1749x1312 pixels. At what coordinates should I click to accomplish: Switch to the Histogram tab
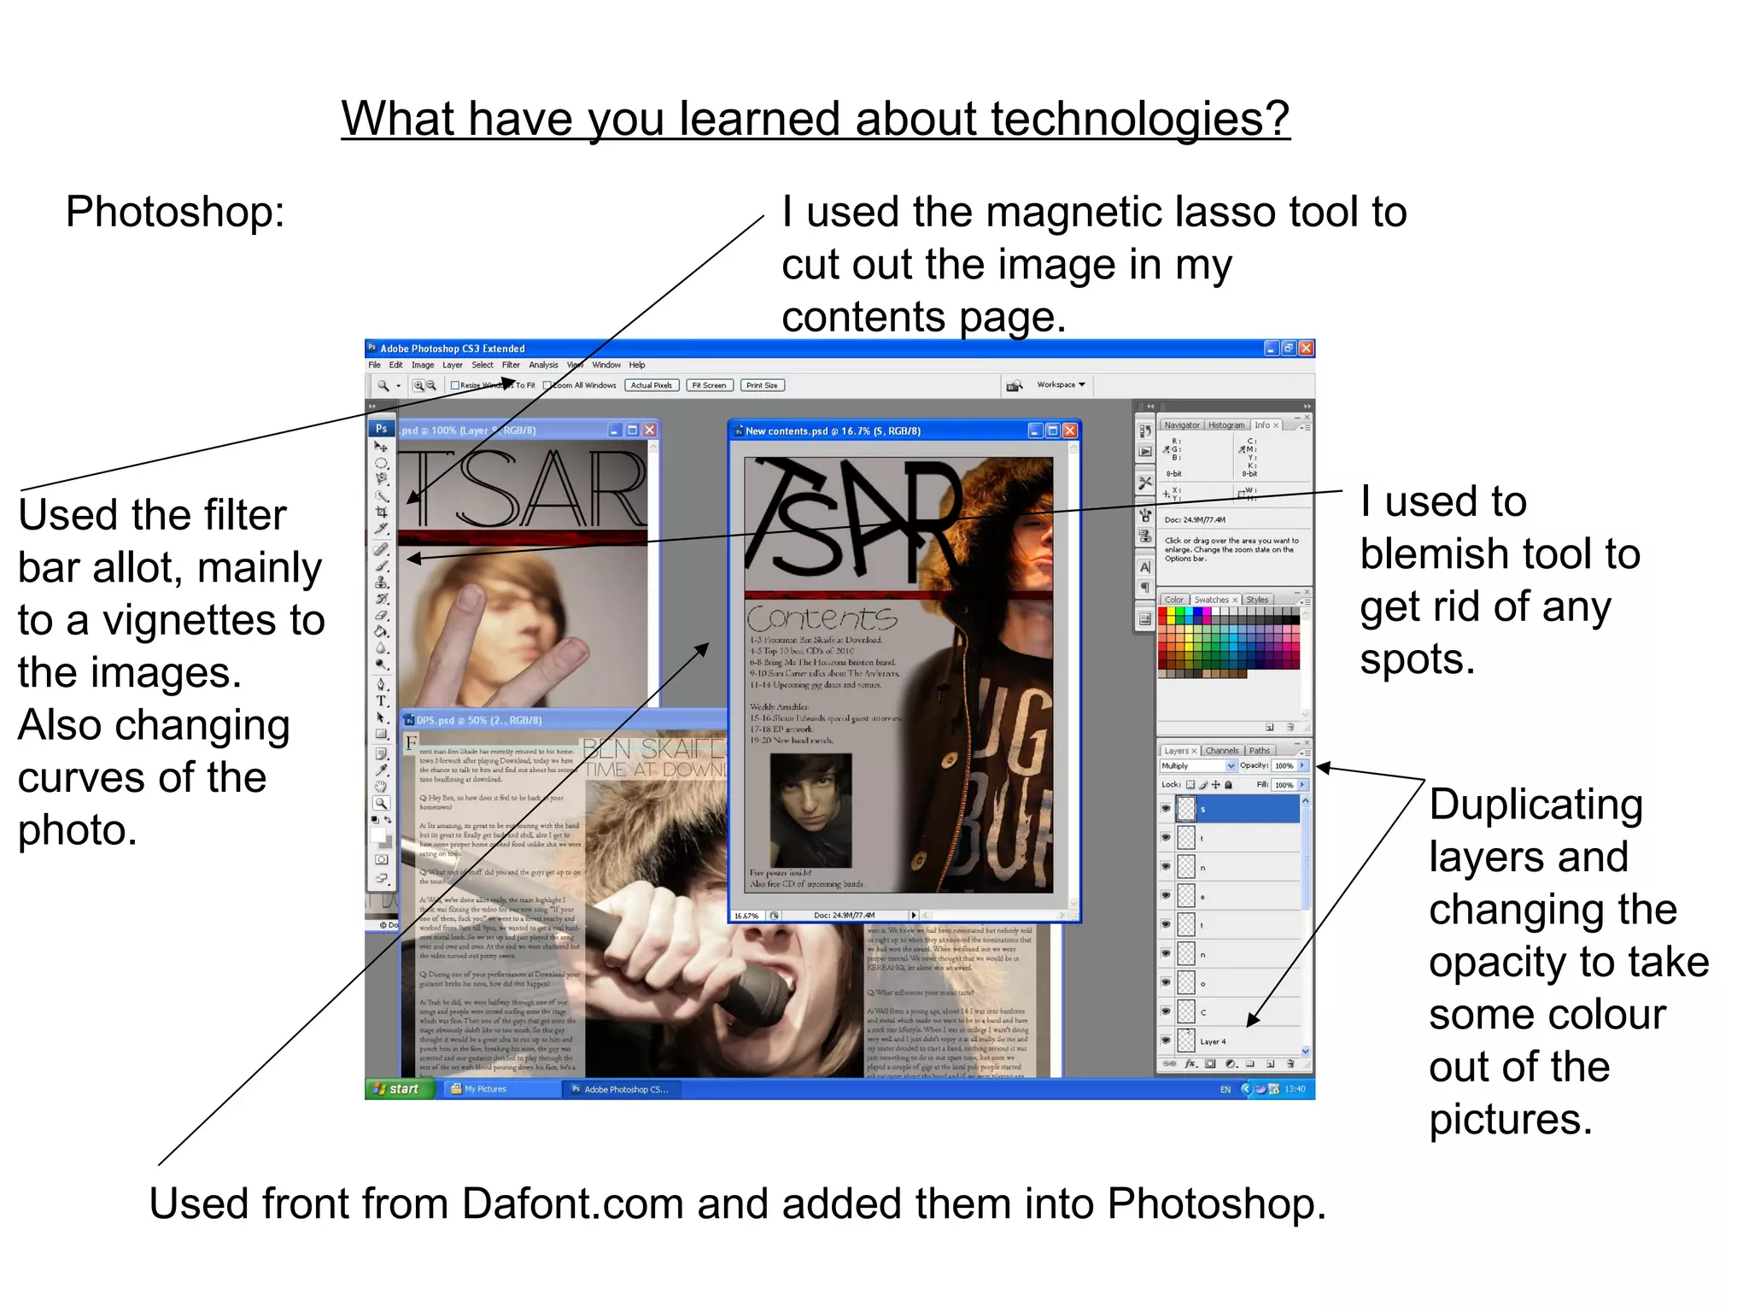[1226, 425]
